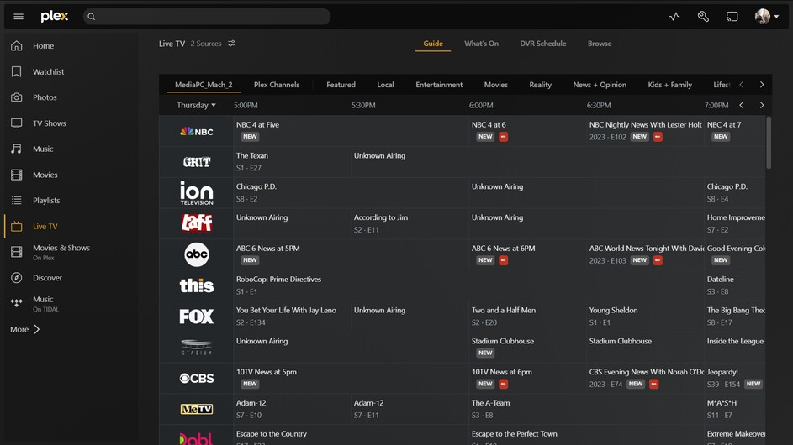Click the TV Shows monitor icon
Viewport: 793px width, 445px height.
pyautogui.click(x=17, y=123)
